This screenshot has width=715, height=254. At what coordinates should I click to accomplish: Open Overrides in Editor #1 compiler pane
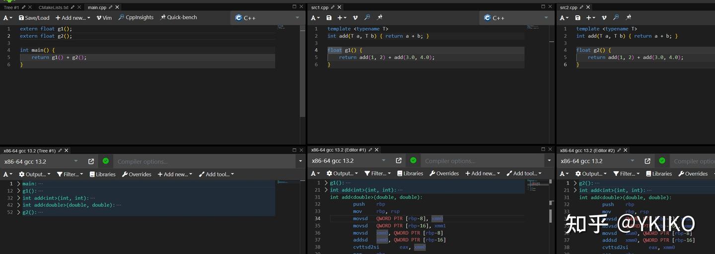[x=444, y=174]
